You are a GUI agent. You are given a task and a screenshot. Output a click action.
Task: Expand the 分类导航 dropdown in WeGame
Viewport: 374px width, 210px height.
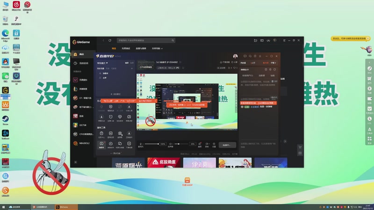tap(157, 49)
